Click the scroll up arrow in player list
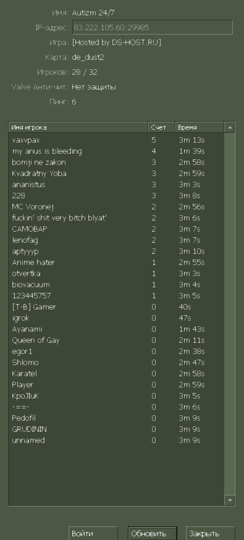This screenshot has width=244, height=540. [230, 127]
